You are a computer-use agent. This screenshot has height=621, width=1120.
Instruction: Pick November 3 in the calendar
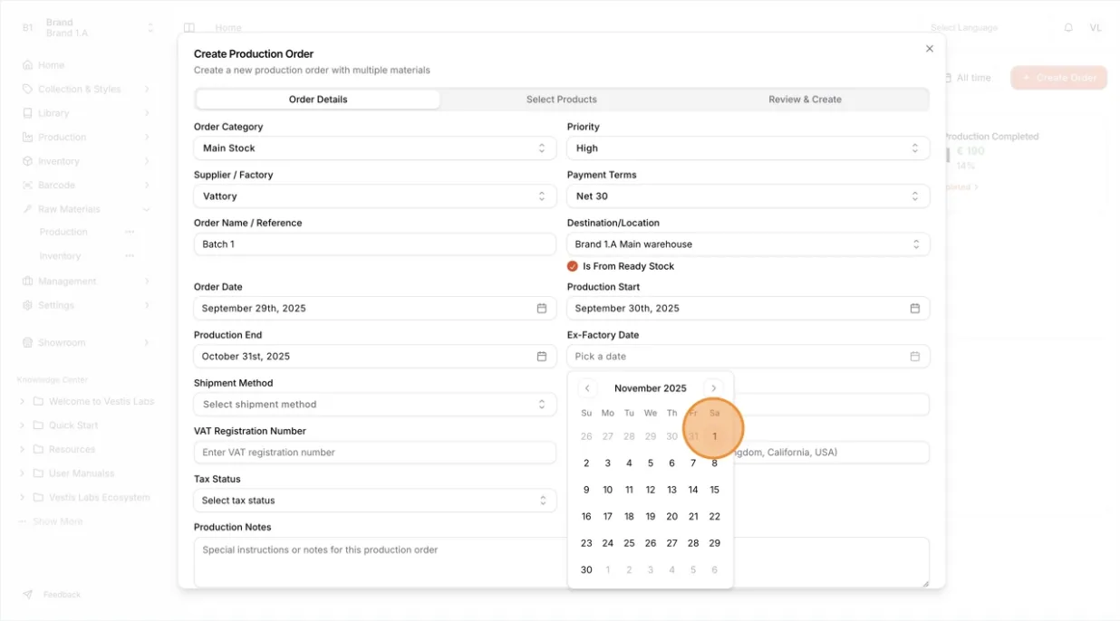(x=608, y=463)
